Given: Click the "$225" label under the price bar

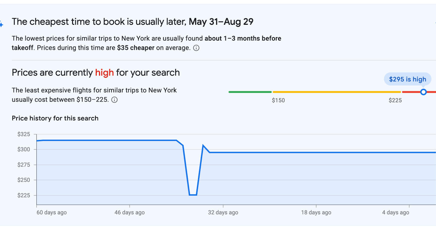Looking at the screenshot, I should point(395,100).
